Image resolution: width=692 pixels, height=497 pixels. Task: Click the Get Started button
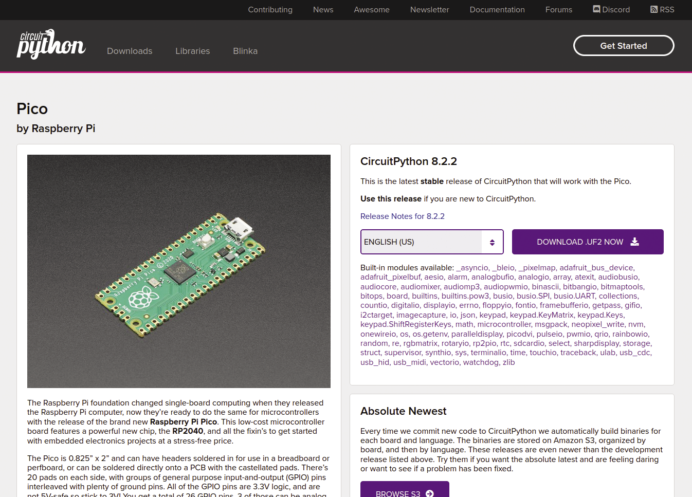coord(624,46)
